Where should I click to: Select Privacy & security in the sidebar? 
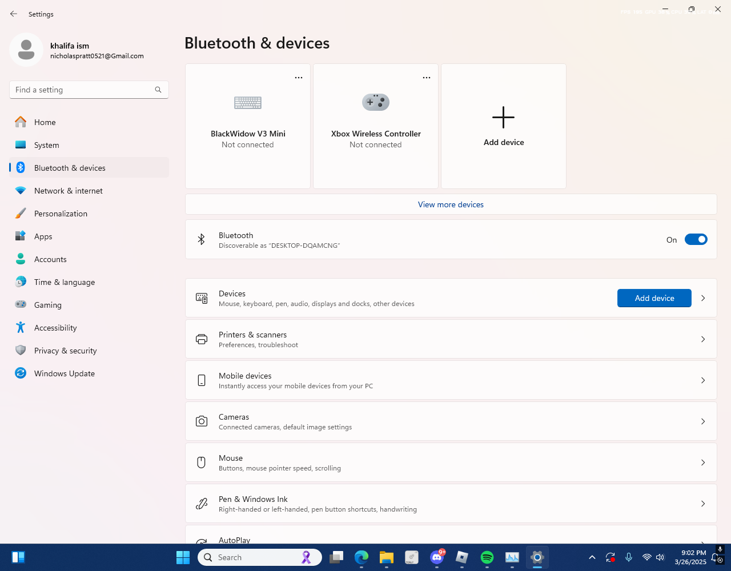click(89, 351)
